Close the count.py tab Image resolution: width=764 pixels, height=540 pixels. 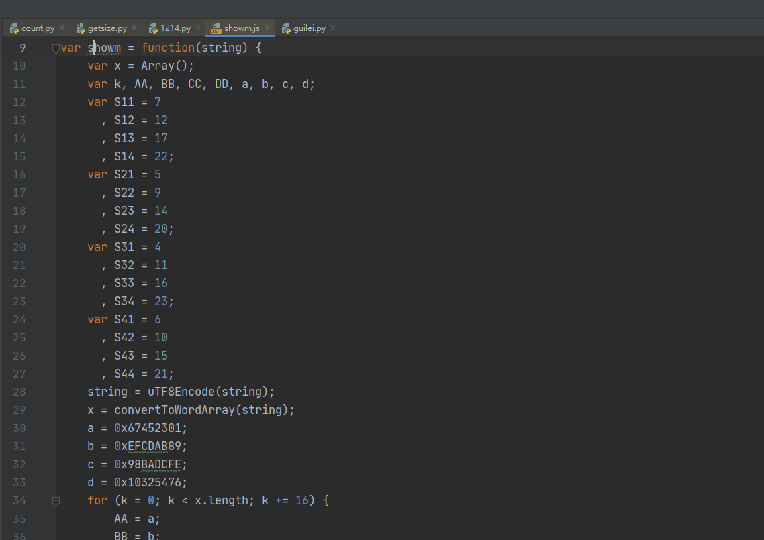pyautogui.click(x=62, y=28)
